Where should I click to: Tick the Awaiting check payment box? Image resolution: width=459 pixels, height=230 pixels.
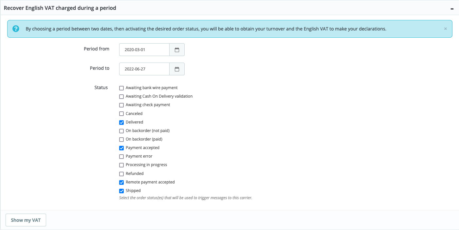121,105
